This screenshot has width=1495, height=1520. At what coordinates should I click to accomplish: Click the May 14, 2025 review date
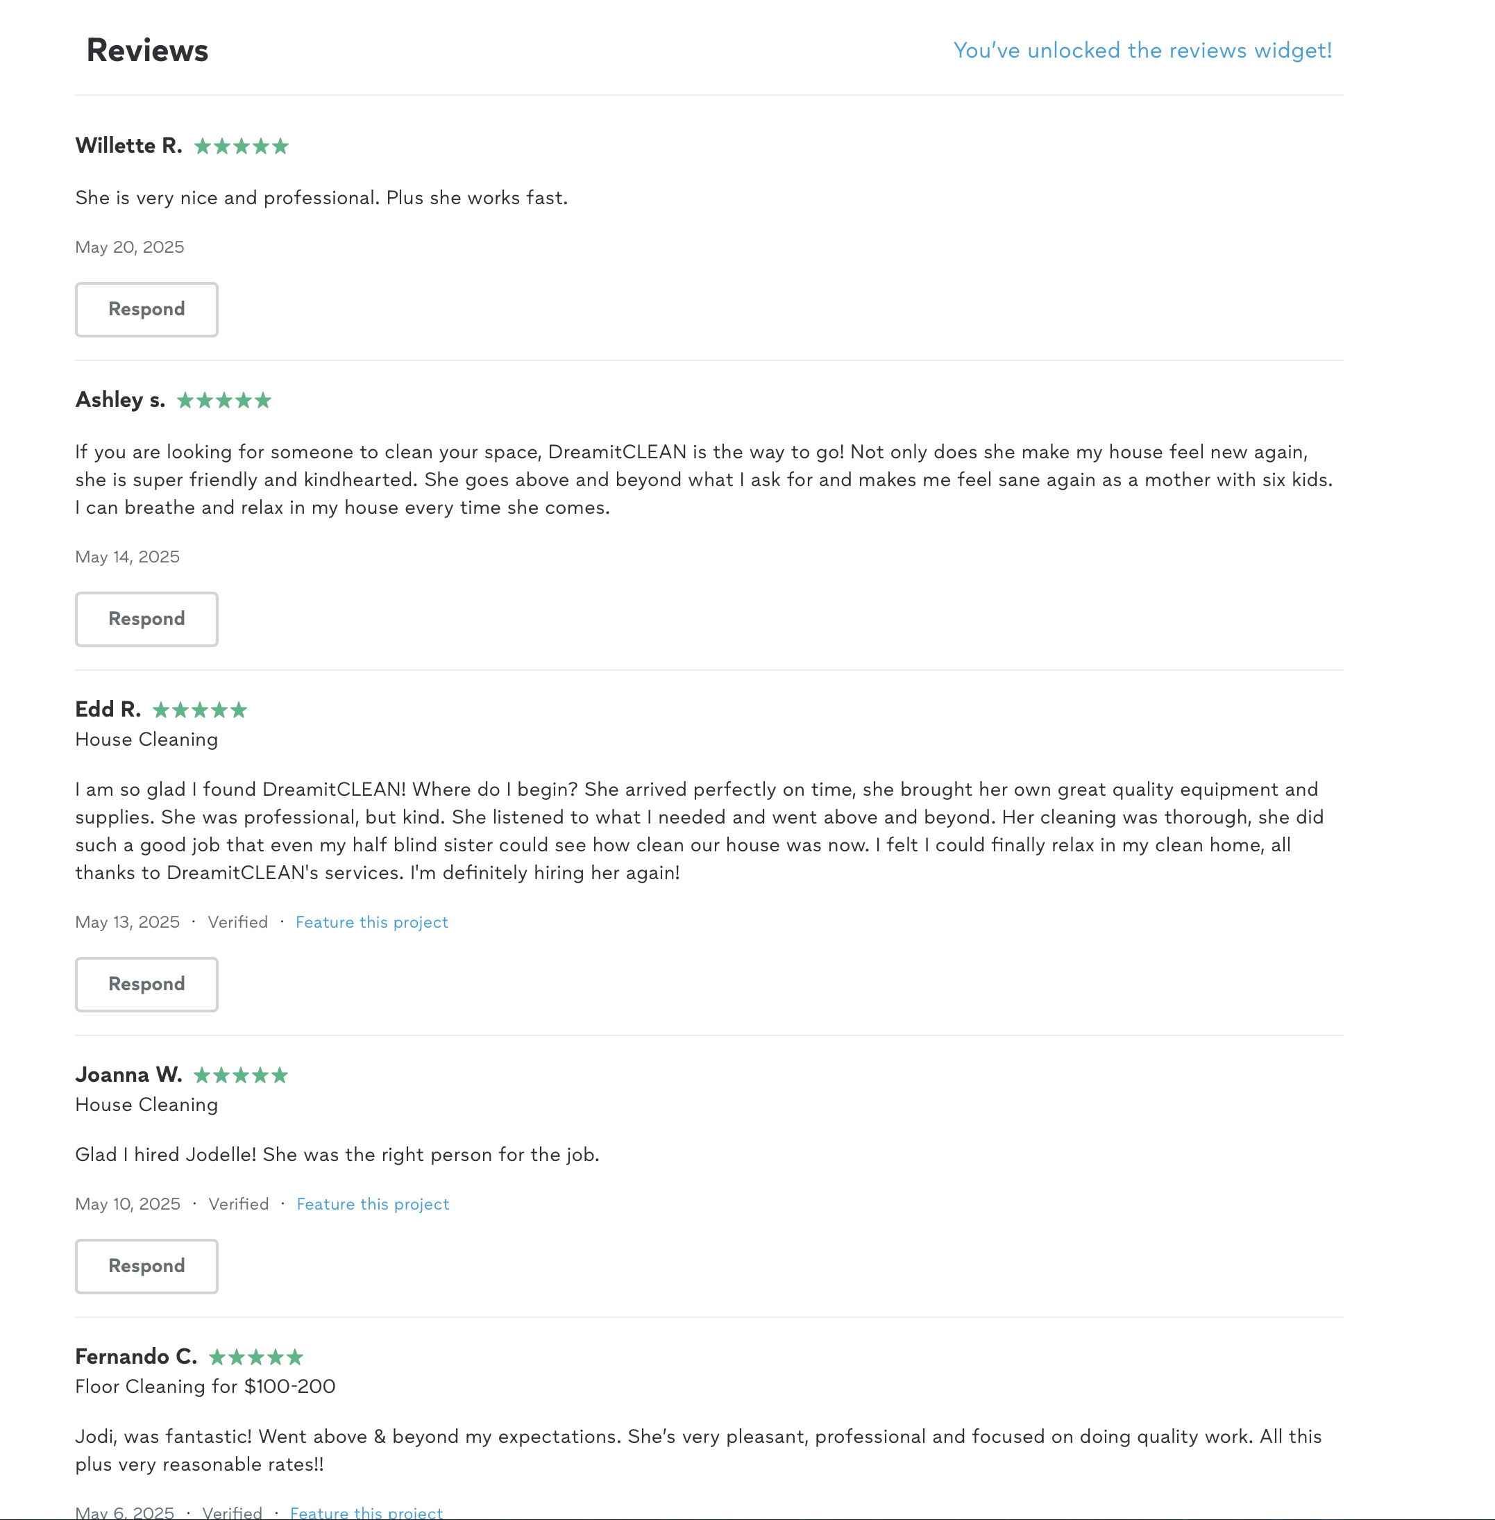click(x=127, y=557)
